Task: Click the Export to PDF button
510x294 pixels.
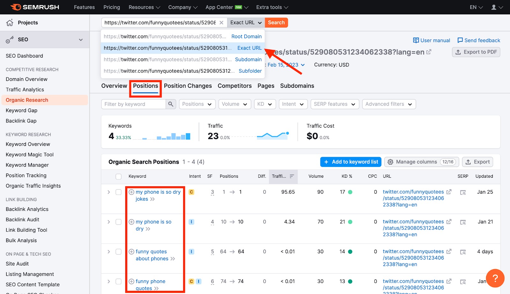Action: (476, 52)
